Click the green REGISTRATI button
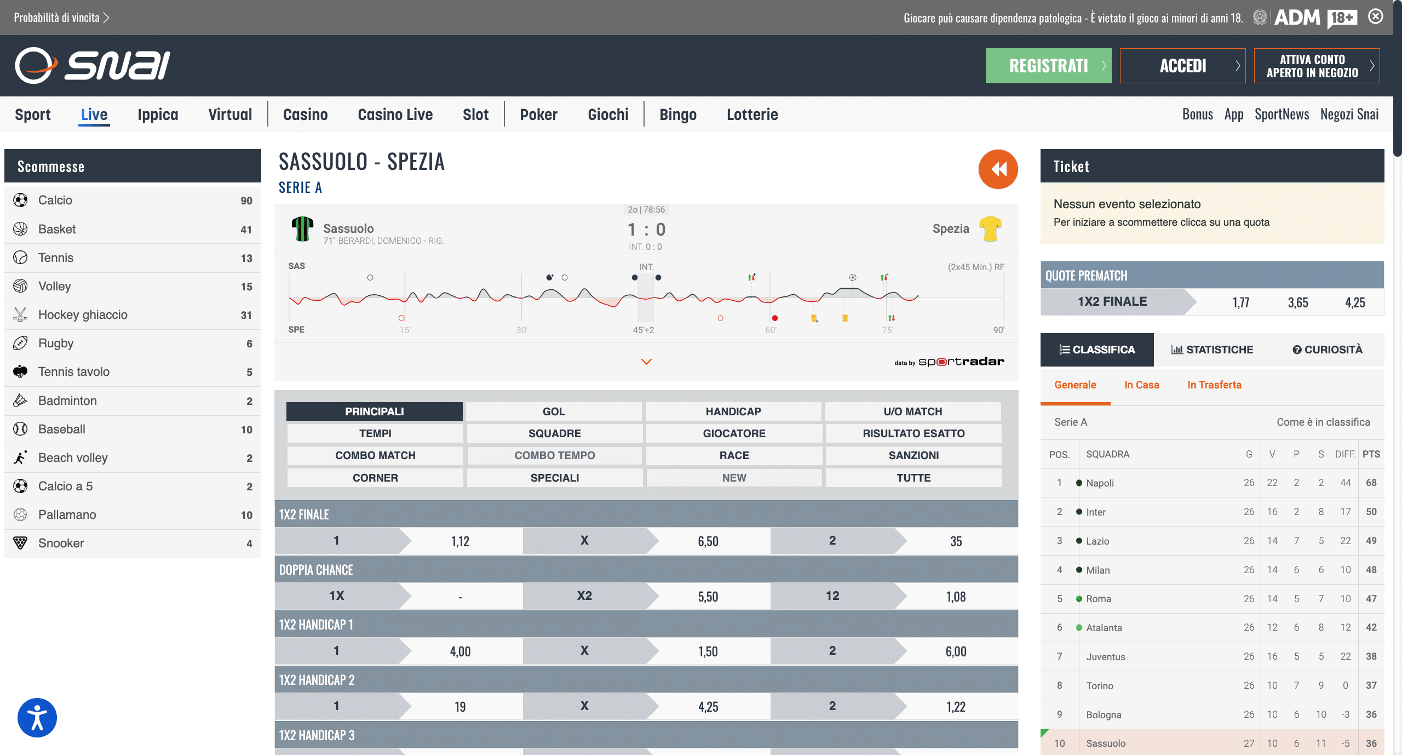The height and width of the screenshot is (755, 1402). pyautogui.click(x=1048, y=66)
